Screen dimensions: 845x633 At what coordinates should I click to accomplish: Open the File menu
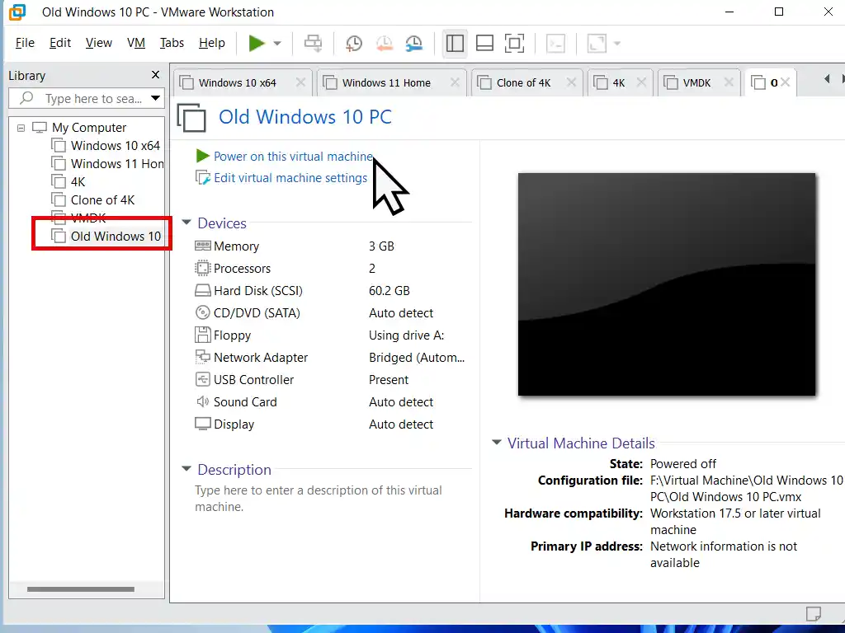click(x=25, y=43)
